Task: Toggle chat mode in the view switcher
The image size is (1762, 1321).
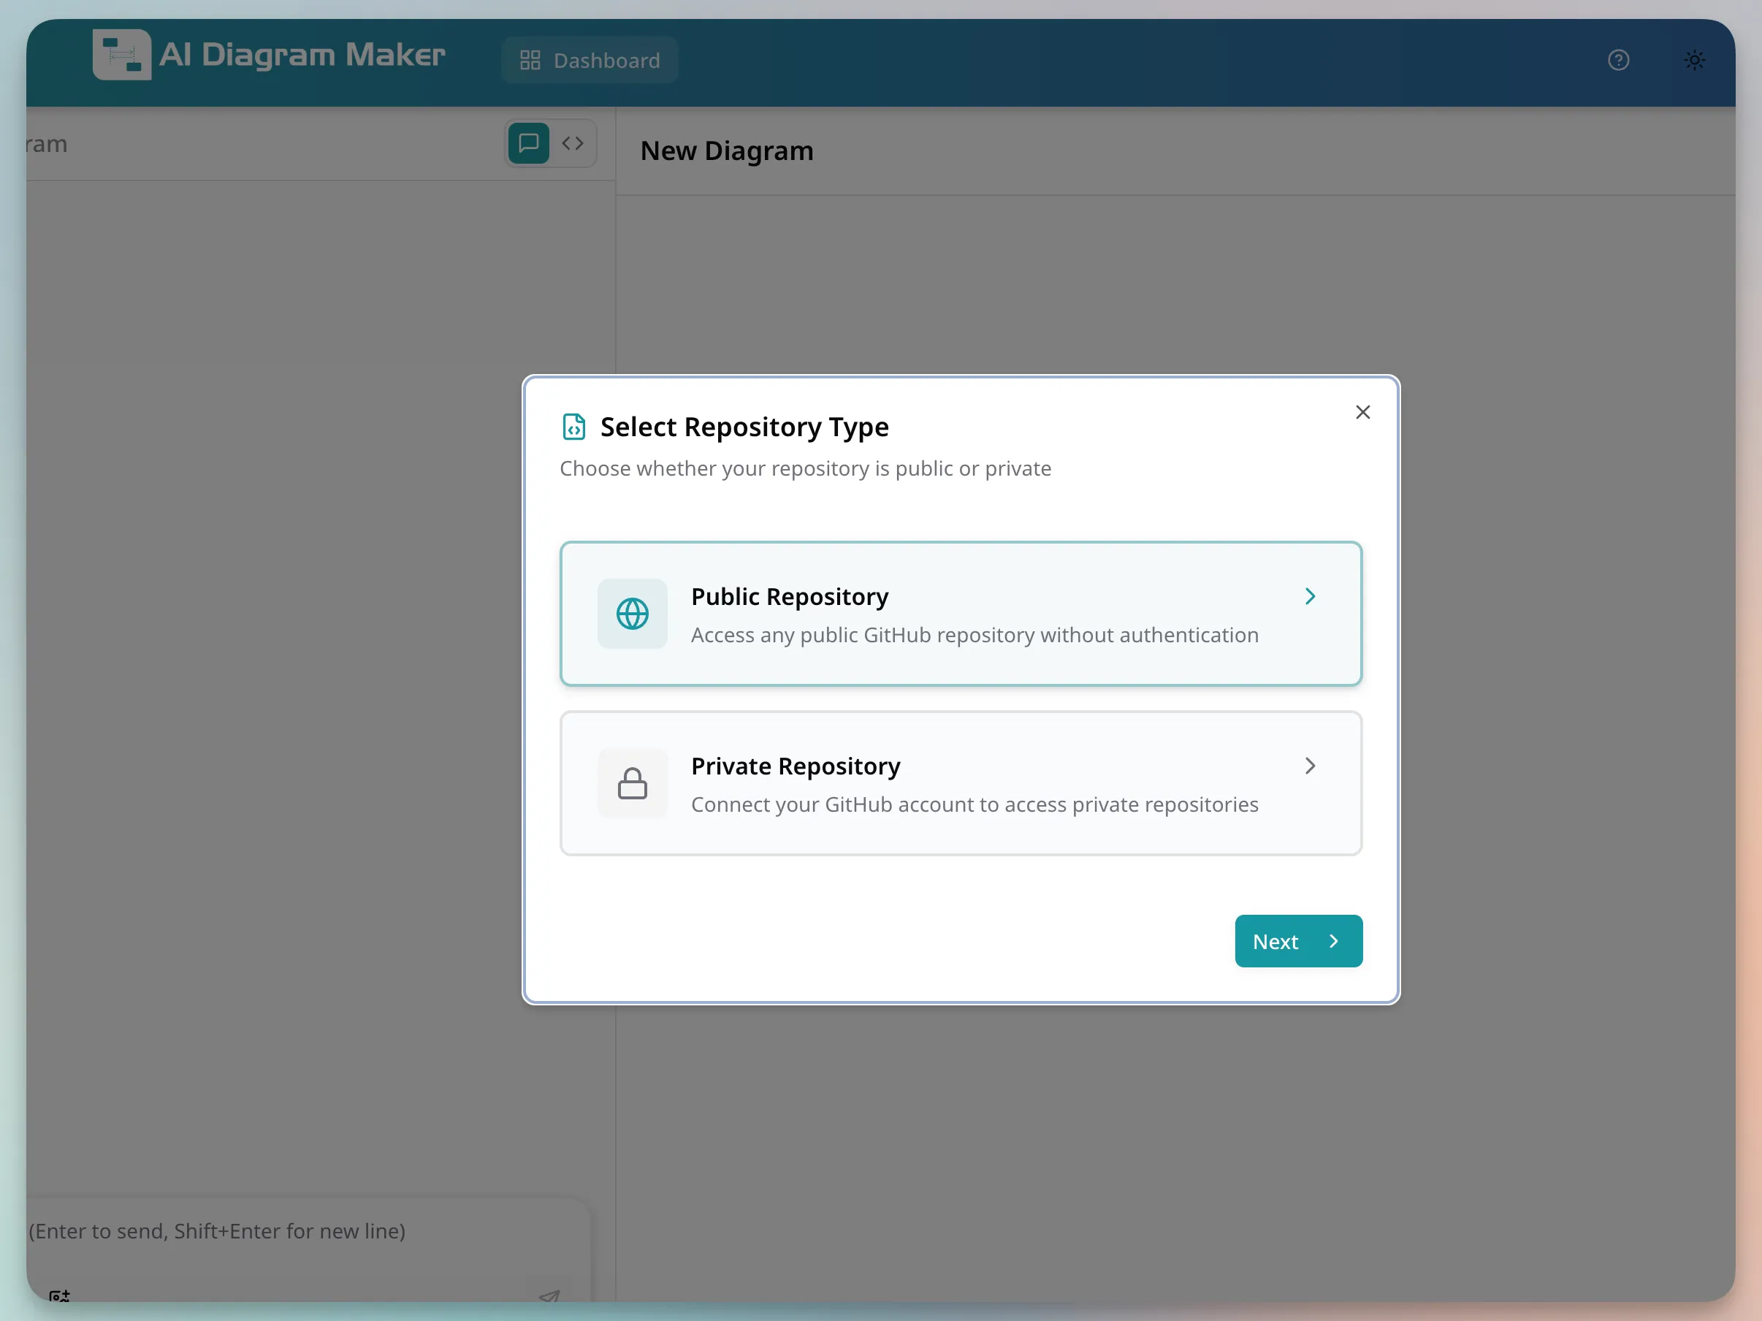Action: [528, 143]
